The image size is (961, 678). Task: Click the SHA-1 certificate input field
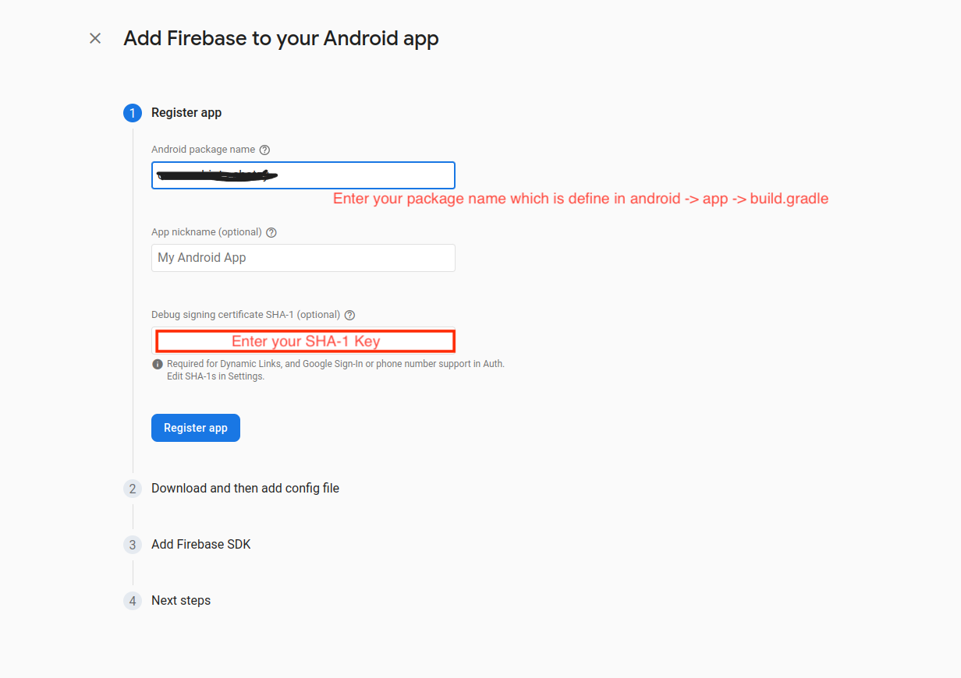point(304,341)
